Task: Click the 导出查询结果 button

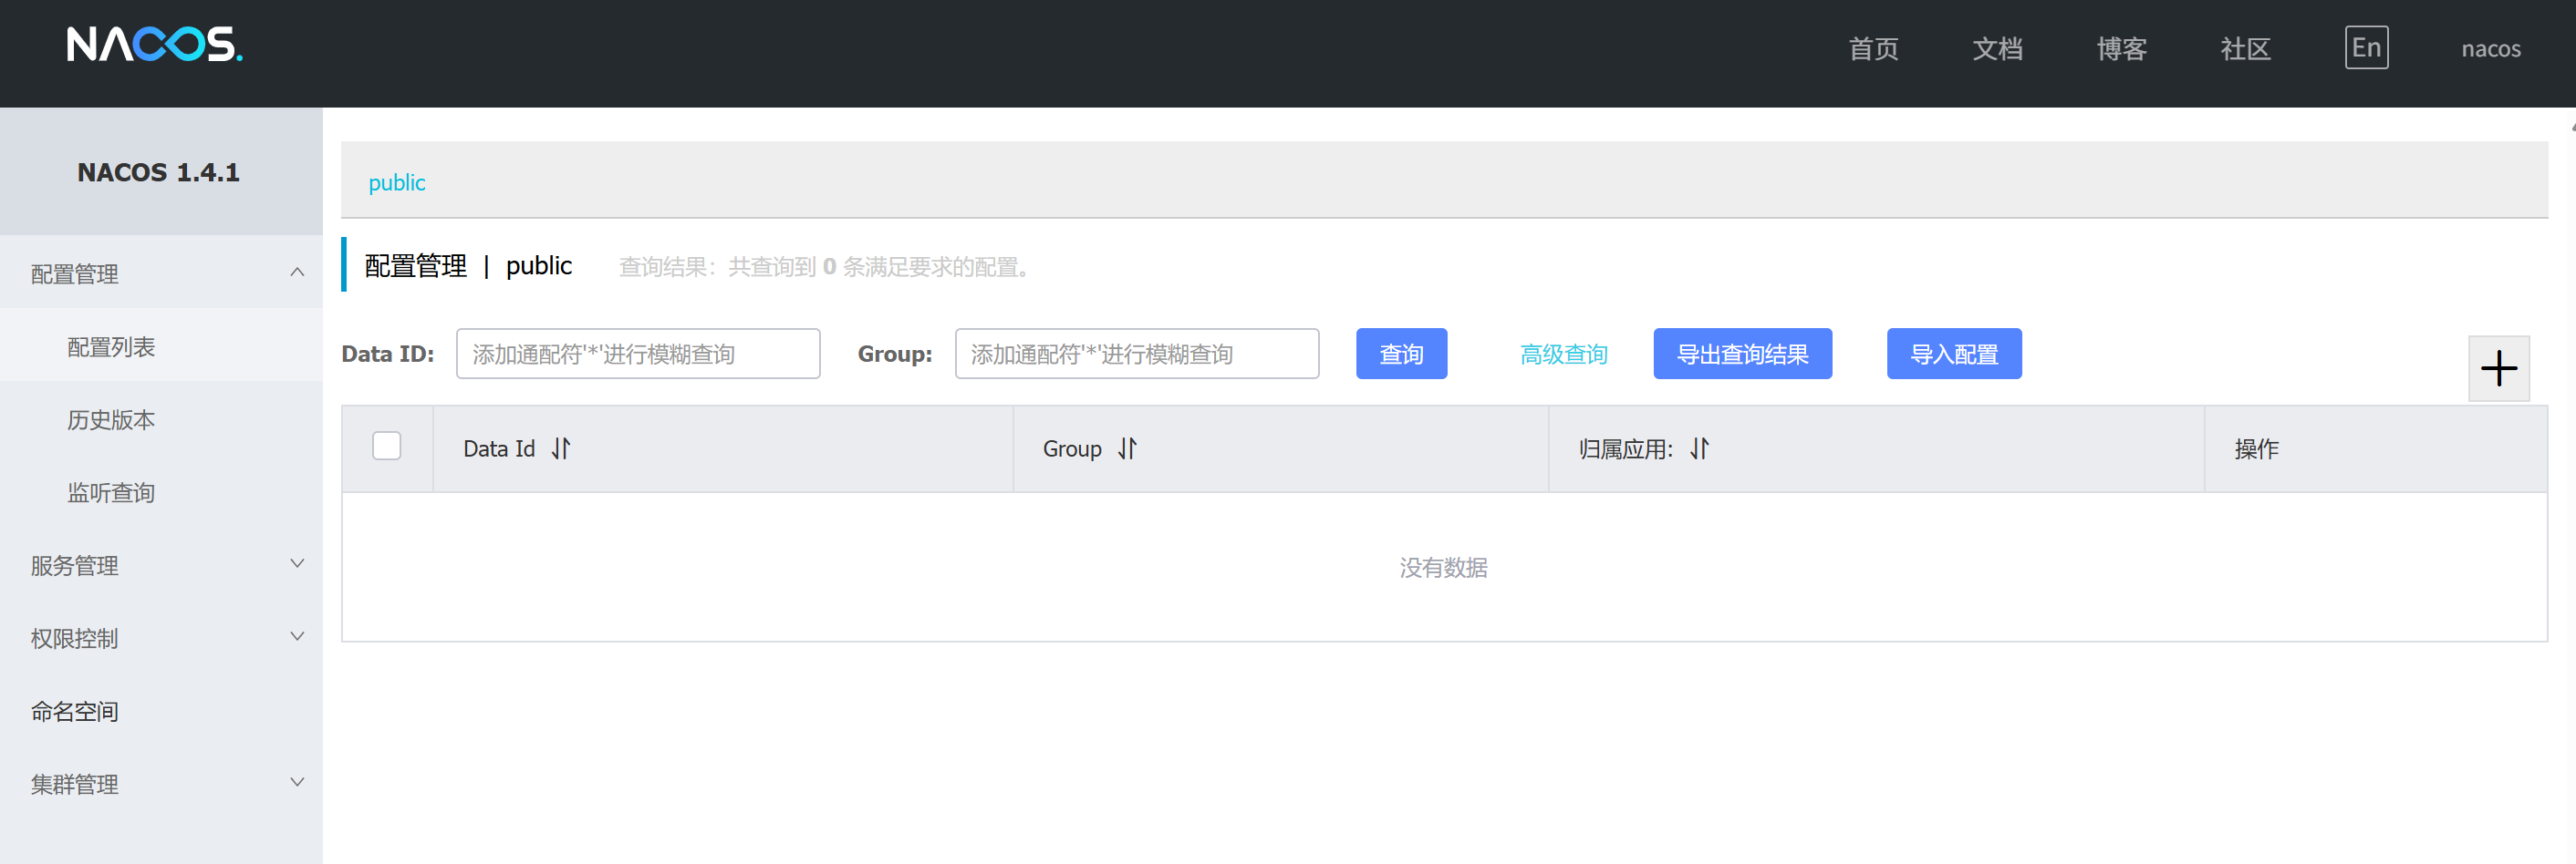Action: tap(1742, 354)
